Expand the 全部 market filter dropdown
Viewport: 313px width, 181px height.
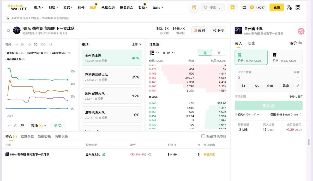[137, 44]
